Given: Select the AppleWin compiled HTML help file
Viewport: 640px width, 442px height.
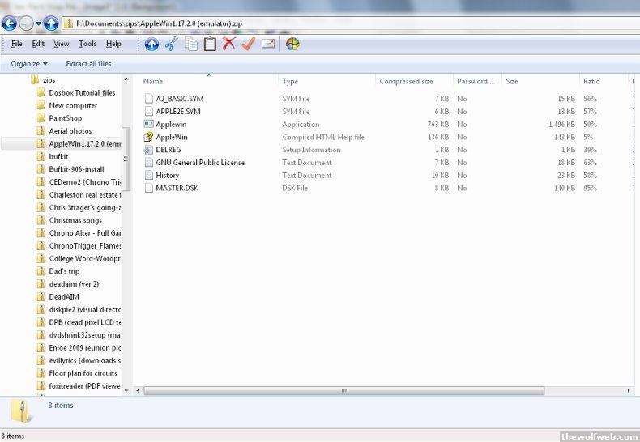Looking at the screenshot, I should [x=171, y=138].
